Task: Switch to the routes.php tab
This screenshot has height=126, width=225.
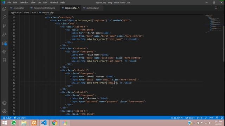Action: click(19, 8)
